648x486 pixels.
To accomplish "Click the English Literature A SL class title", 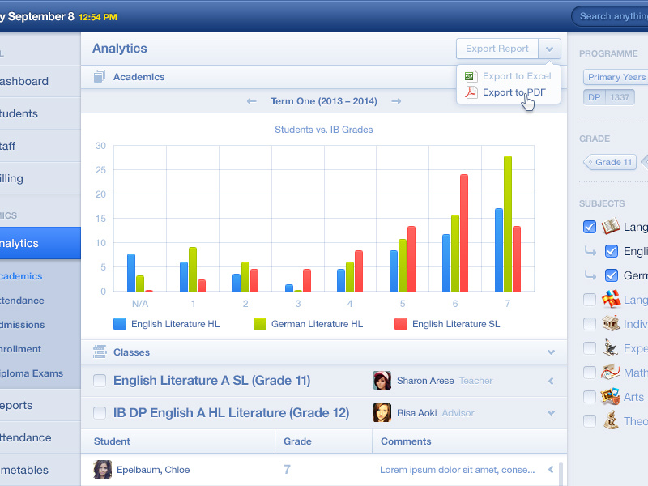I will (211, 380).
